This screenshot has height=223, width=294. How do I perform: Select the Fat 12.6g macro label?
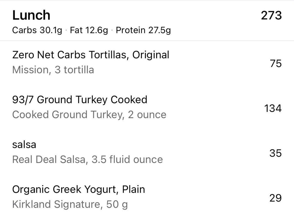coord(89,30)
